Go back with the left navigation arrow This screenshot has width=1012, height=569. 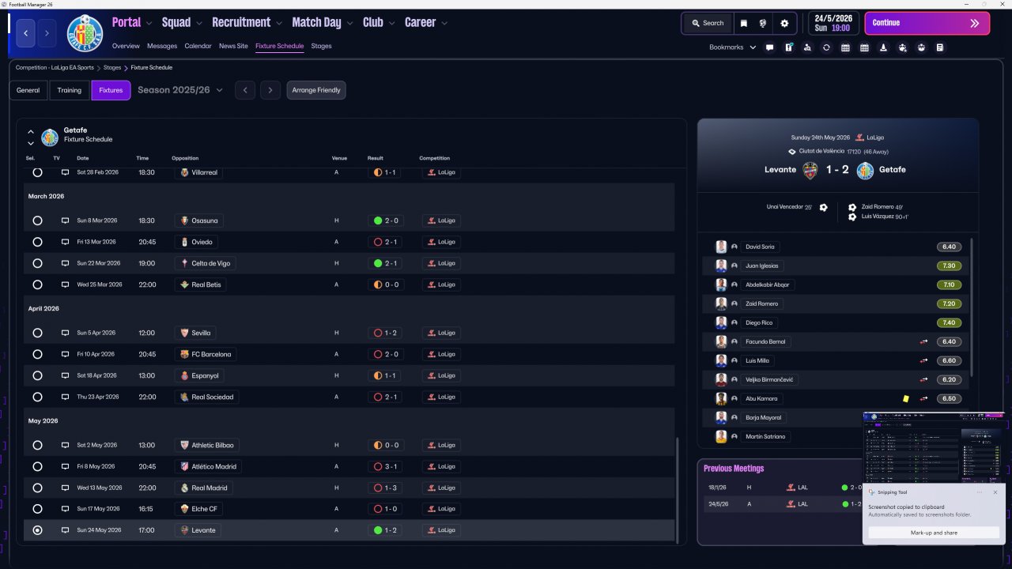(26, 33)
